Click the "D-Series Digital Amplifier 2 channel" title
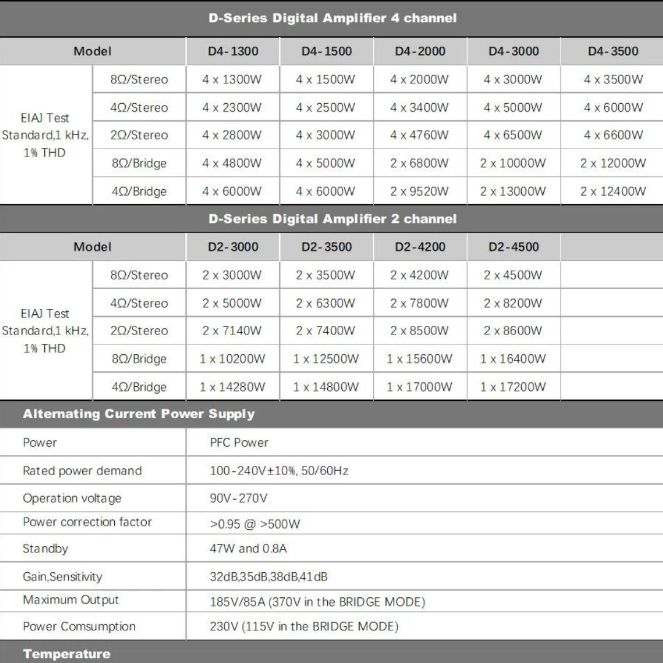663x663 pixels. tap(332, 219)
